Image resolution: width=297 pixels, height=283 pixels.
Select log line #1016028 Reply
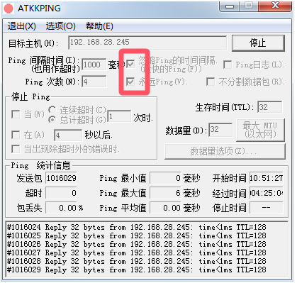tap(136, 261)
